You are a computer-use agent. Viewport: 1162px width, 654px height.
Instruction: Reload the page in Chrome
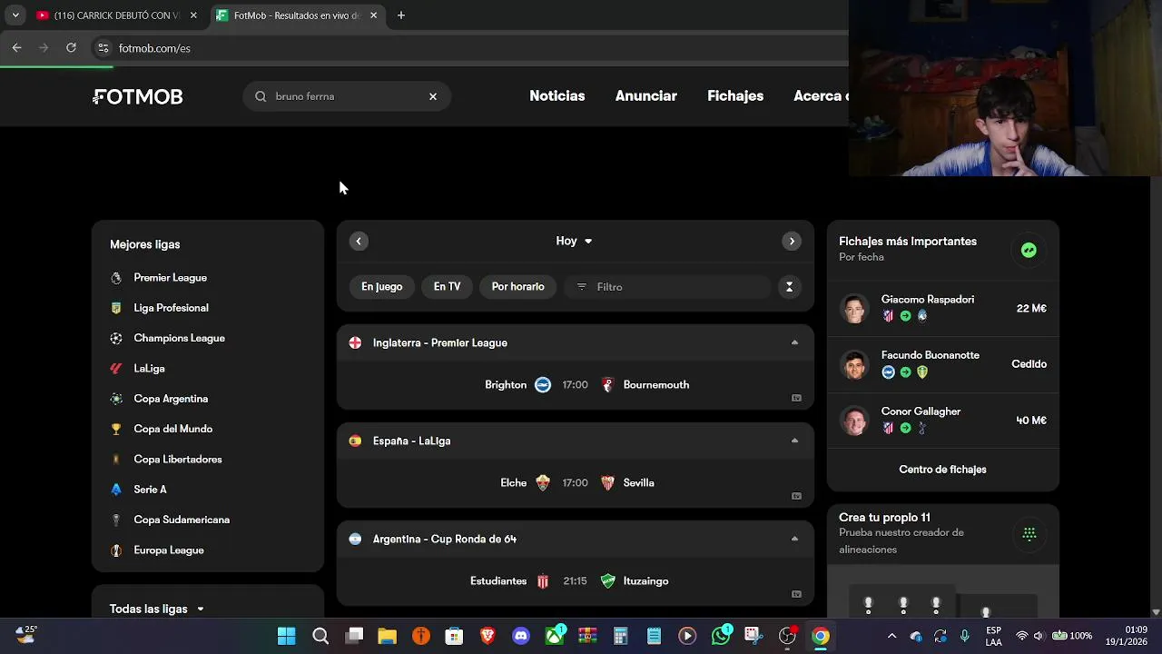pyautogui.click(x=71, y=48)
